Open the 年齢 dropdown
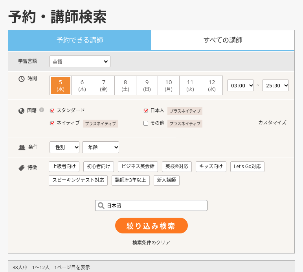Viewport: 303px width, 272px height. [x=101, y=147]
